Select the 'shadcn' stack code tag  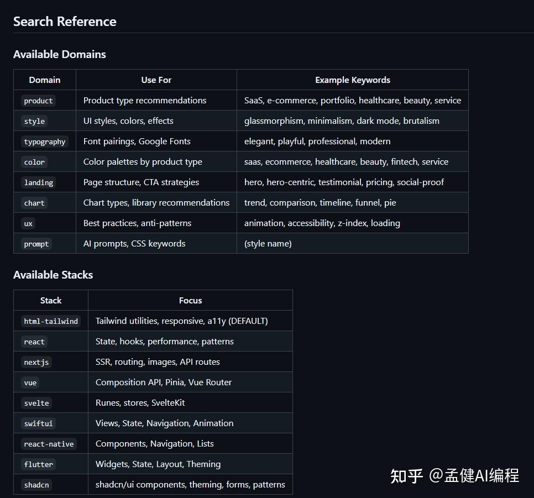tap(36, 485)
